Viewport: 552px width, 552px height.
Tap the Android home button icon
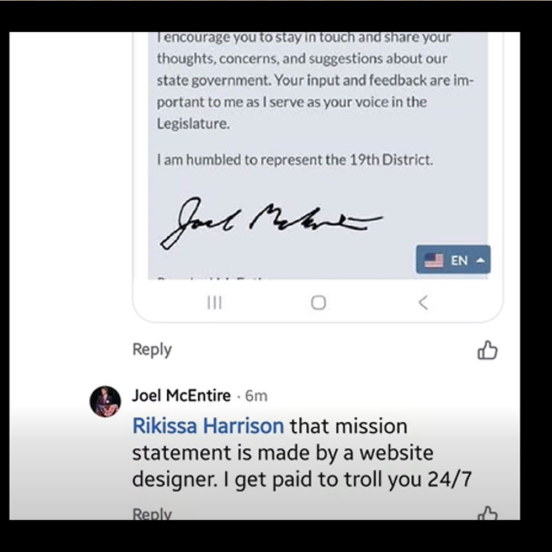(x=319, y=302)
